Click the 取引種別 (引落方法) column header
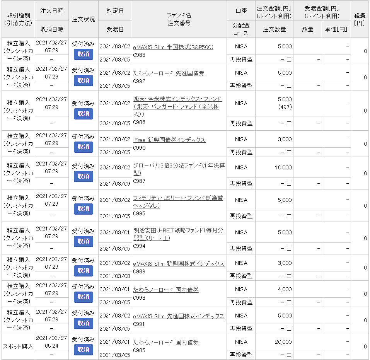Viewport: 370px width, 360px height. pos(19,19)
